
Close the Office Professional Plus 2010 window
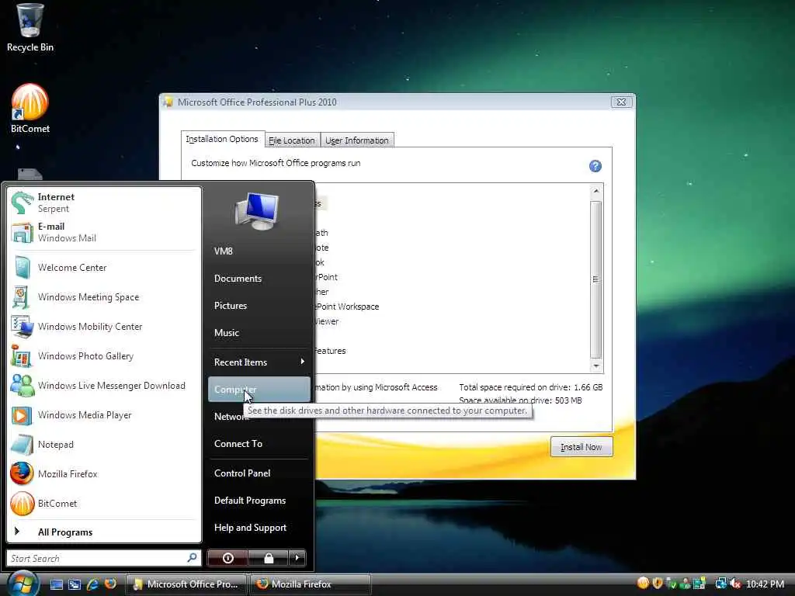pos(622,102)
